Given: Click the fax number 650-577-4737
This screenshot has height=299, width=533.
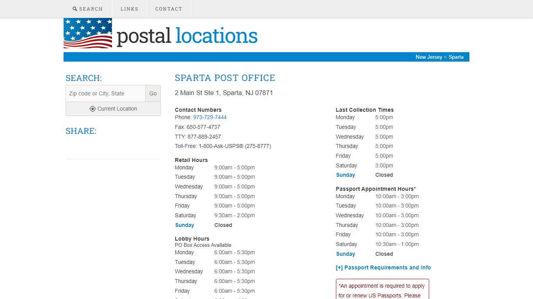Looking at the screenshot, I should (x=203, y=127).
